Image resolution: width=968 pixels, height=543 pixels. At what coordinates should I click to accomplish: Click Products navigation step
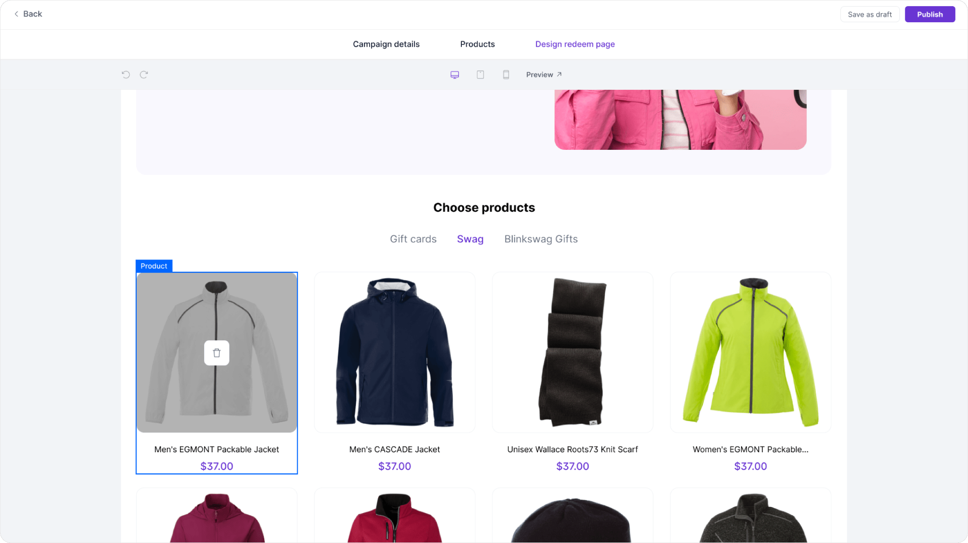point(477,44)
